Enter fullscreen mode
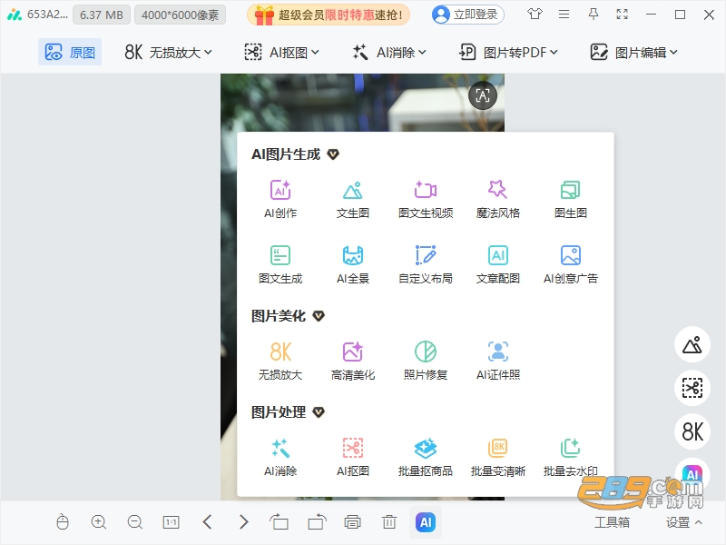Image resolution: width=726 pixels, height=545 pixels. (x=622, y=15)
